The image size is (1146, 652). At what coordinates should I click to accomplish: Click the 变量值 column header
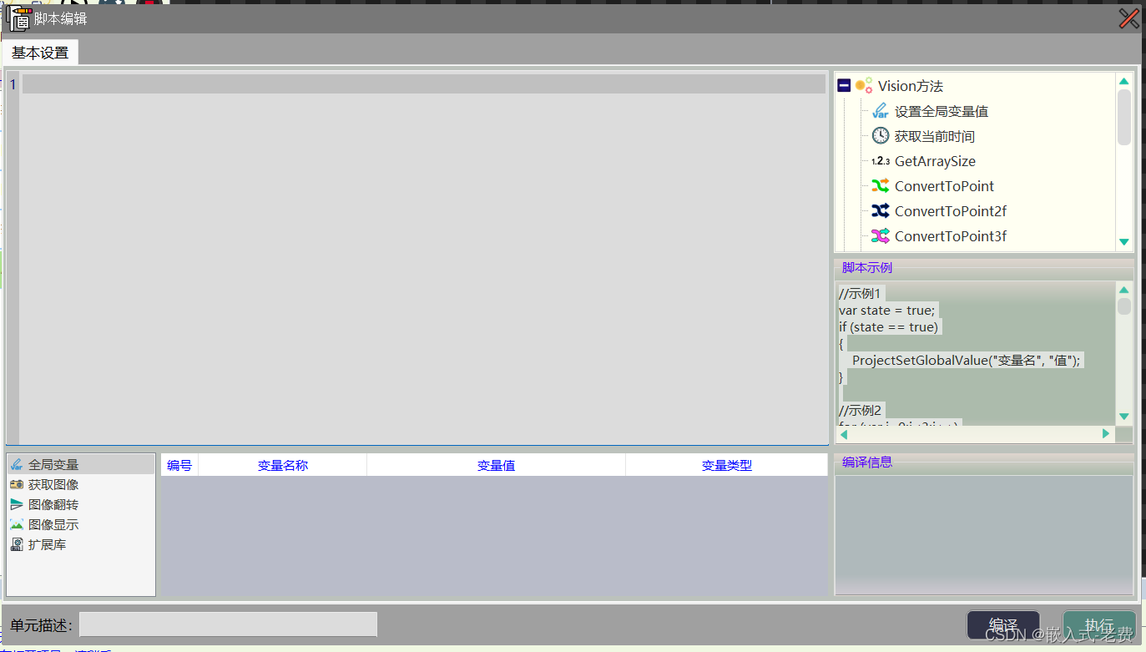(497, 465)
